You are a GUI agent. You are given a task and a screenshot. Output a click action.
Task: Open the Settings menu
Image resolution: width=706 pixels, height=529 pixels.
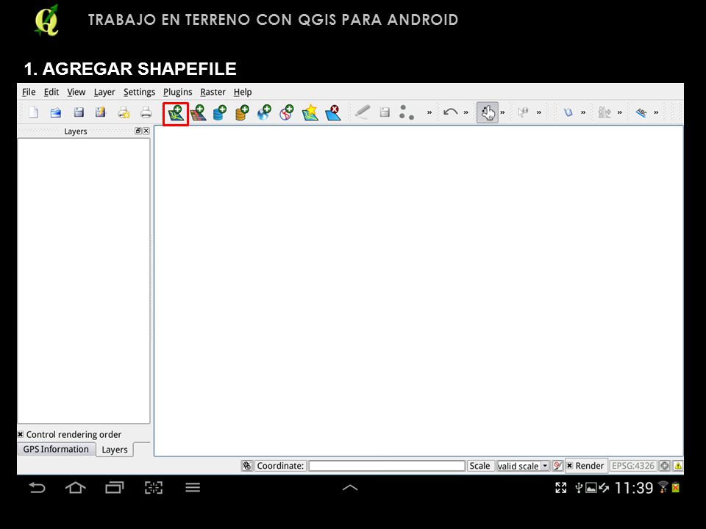[139, 92]
